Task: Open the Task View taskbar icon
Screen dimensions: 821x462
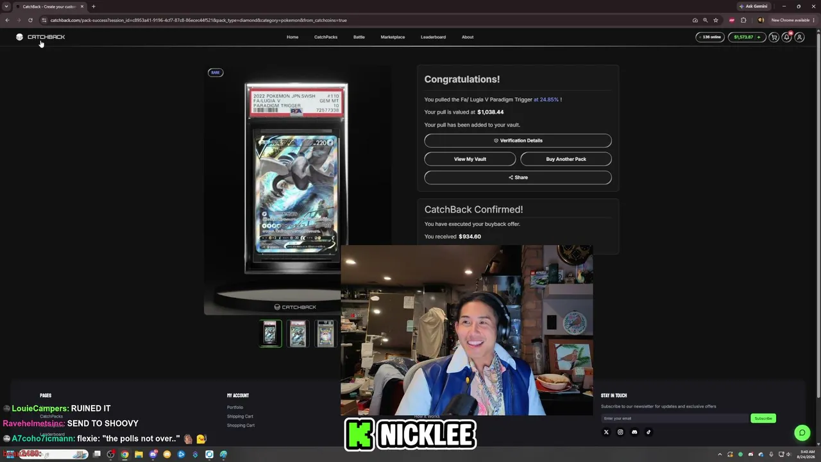Action: [97, 454]
